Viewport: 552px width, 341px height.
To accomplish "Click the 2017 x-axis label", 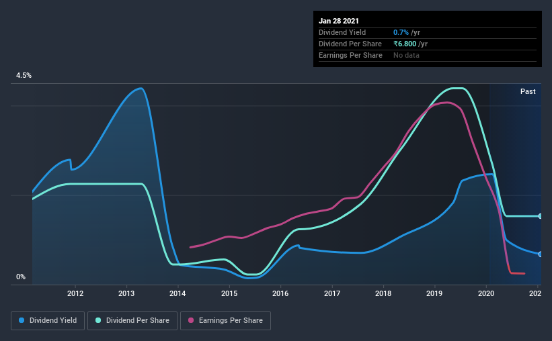I will pyautogui.click(x=332, y=293).
